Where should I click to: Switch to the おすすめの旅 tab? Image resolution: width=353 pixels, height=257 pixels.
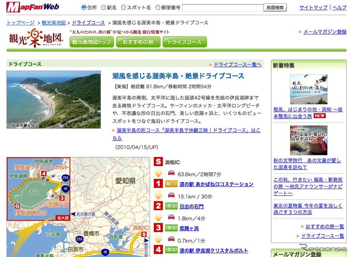[138, 42]
